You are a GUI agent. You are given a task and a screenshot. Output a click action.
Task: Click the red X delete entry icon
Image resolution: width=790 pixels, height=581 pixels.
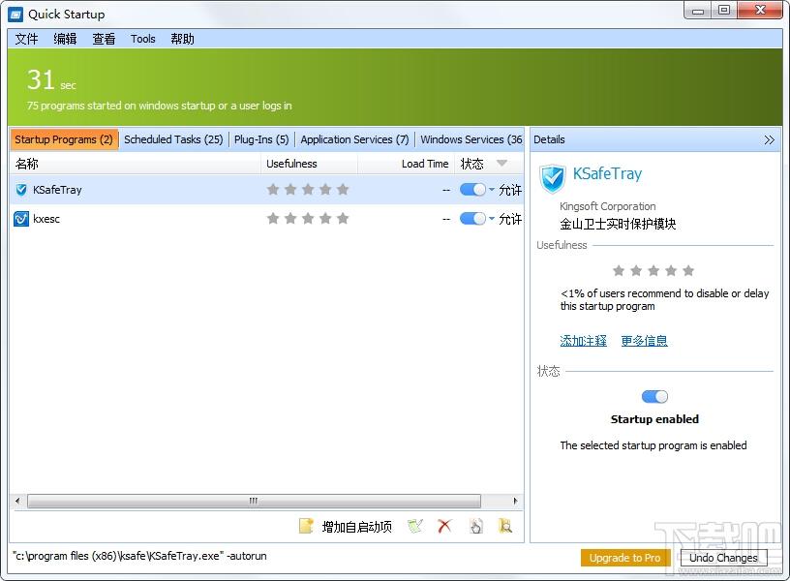coord(444,526)
